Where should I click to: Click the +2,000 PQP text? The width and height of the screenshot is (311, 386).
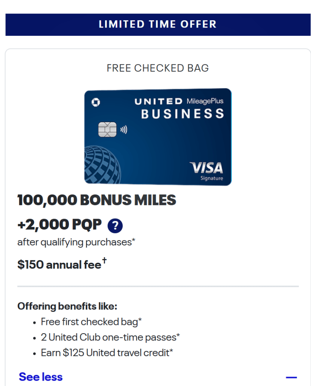pyautogui.click(x=59, y=225)
